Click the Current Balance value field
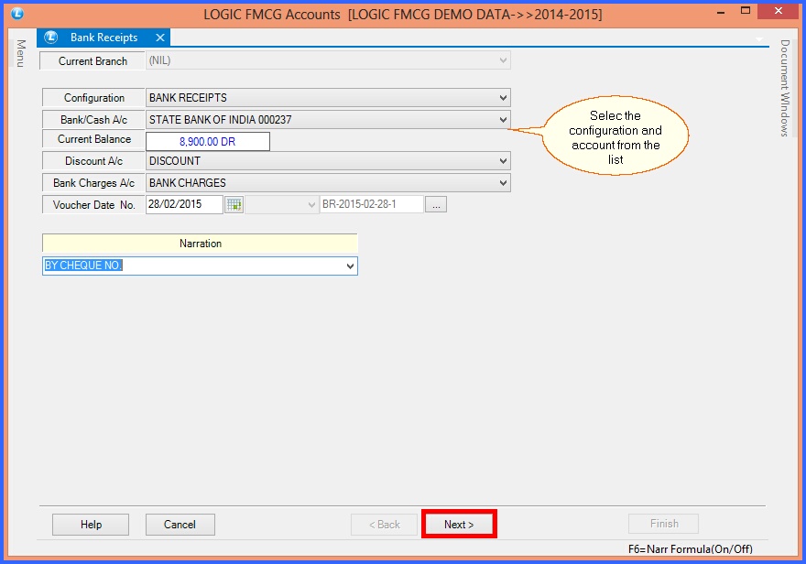This screenshot has width=806, height=564. [208, 141]
